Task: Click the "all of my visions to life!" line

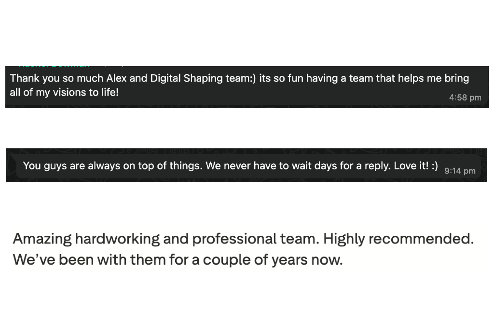Action: click(x=64, y=92)
